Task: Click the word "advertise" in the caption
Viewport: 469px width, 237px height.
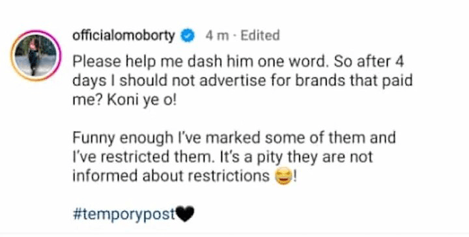Action: click(233, 81)
